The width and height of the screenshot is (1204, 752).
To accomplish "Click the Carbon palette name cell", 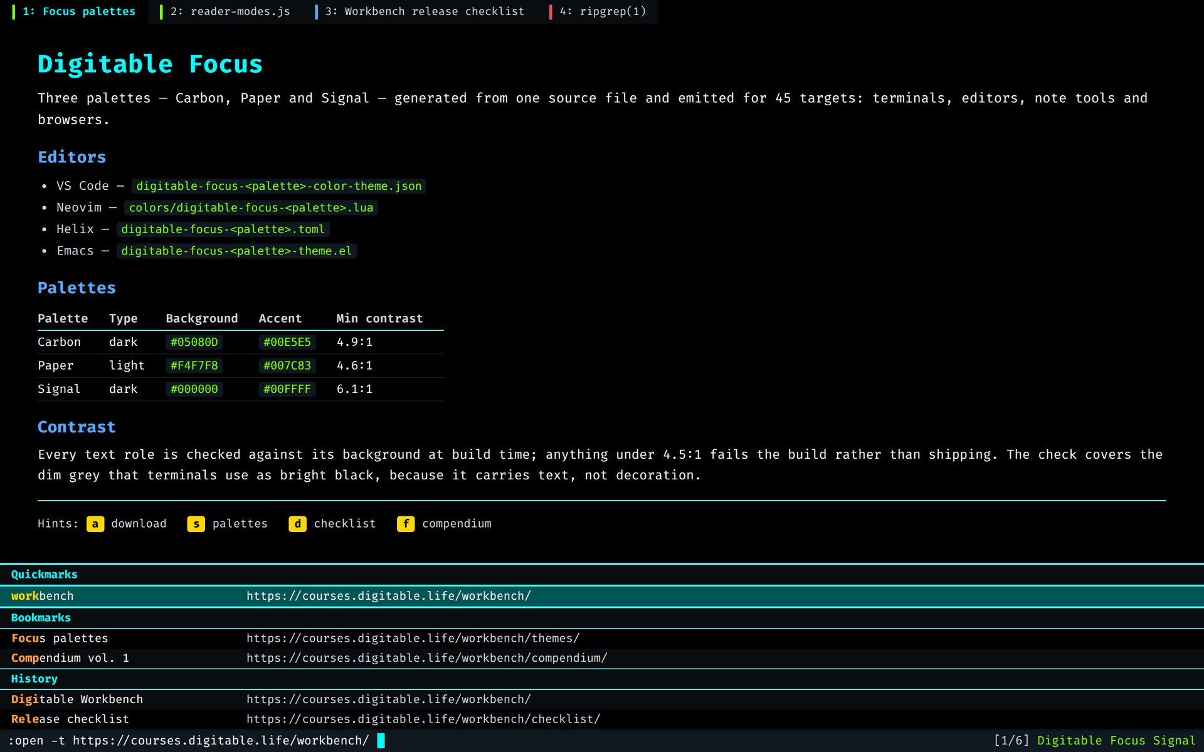I will (x=59, y=342).
